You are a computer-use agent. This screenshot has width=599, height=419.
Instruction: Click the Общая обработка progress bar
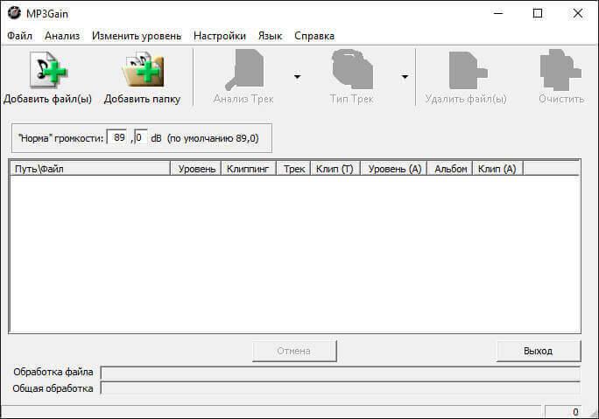point(340,388)
